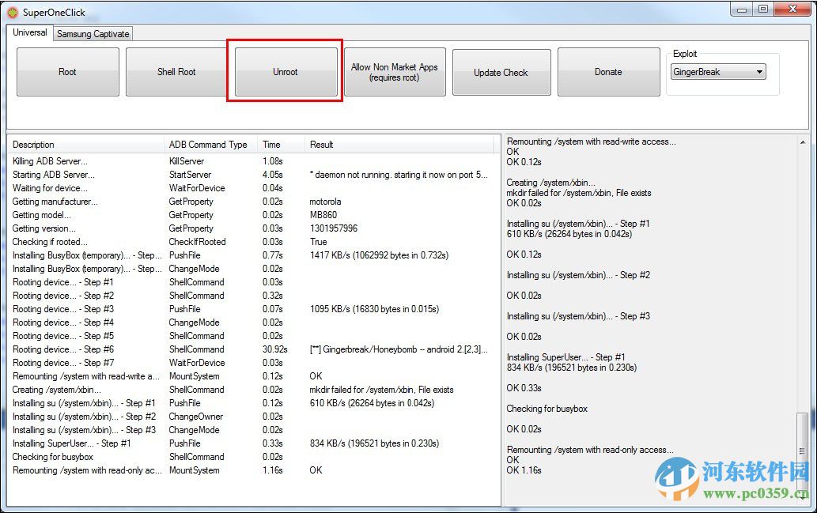This screenshot has height=513, width=817.
Task: Open the Exploit GingerBreak dropdown
Action: click(x=718, y=72)
